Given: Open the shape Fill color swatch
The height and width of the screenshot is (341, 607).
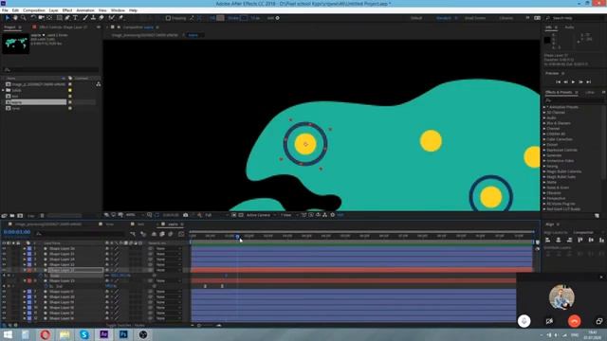Looking at the screenshot, I should [220, 18].
